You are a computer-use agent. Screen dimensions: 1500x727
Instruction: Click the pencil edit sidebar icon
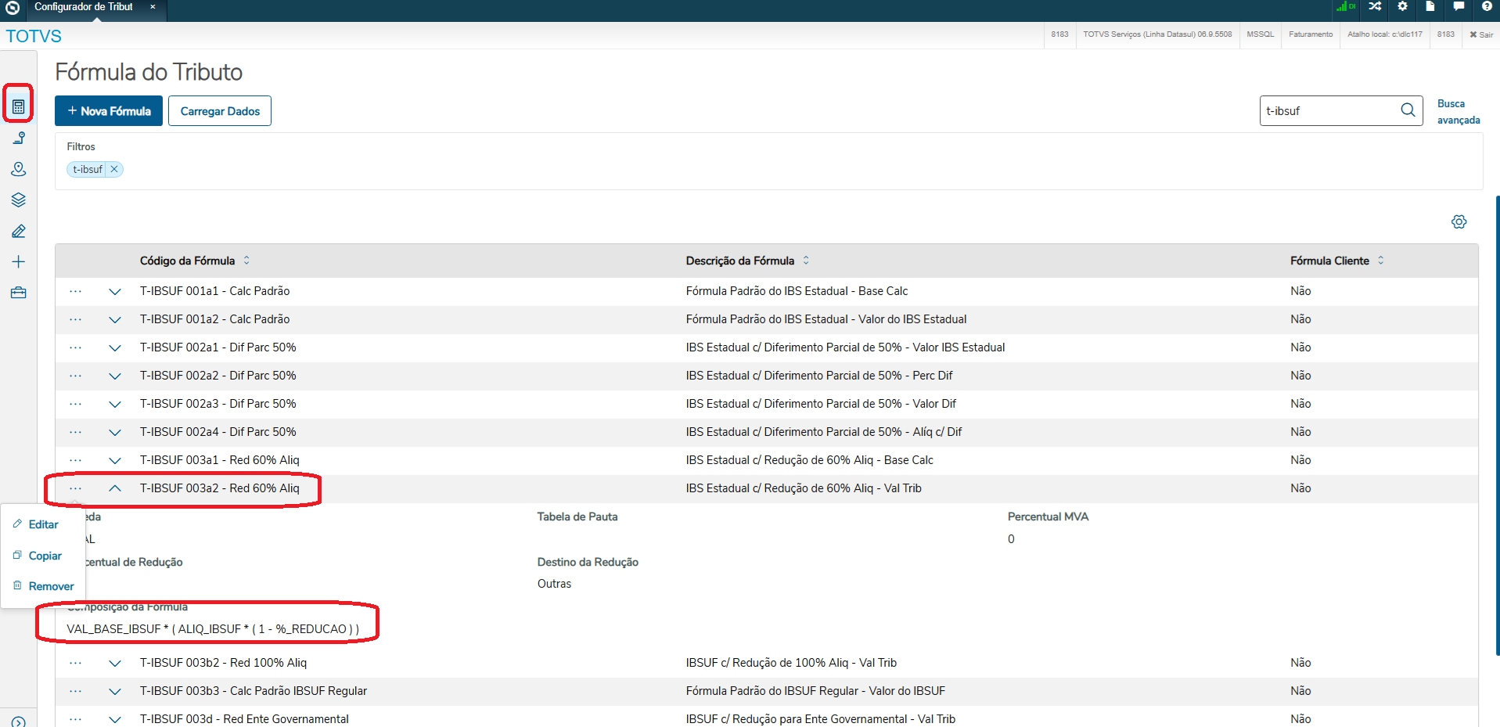pyautogui.click(x=19, y=232)
